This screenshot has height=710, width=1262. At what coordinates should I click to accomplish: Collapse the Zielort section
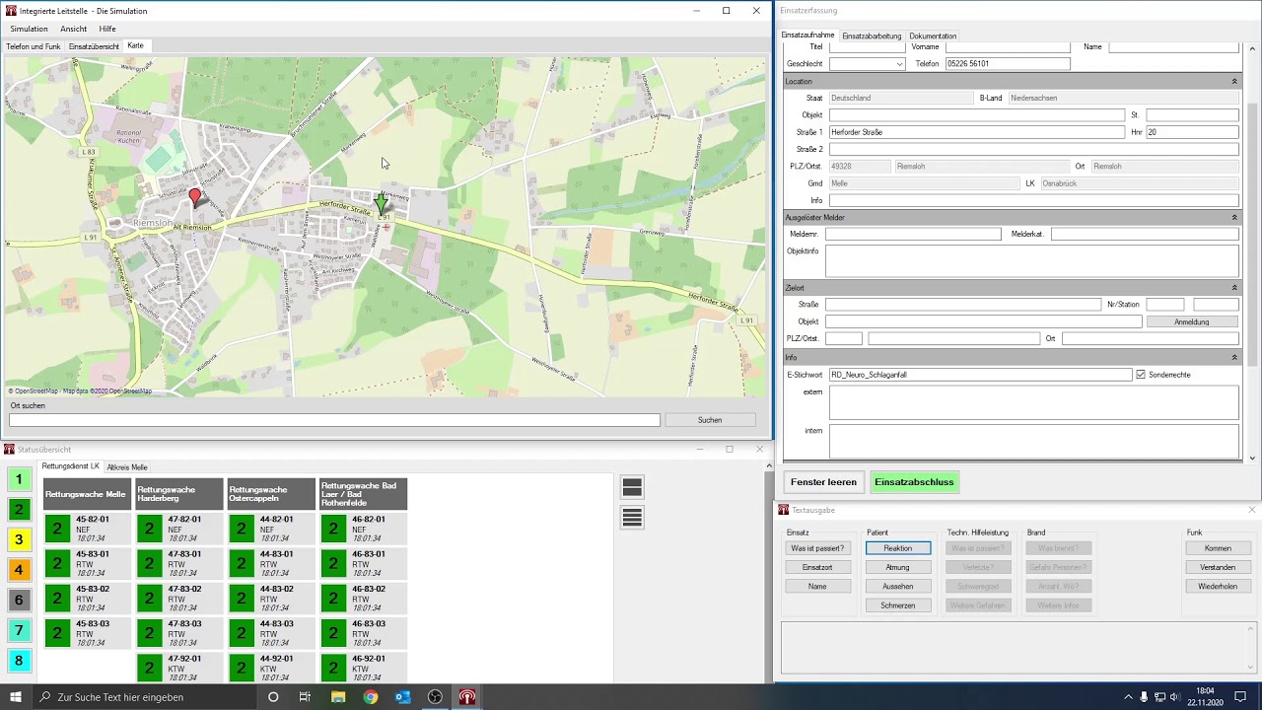[1233, 288]
